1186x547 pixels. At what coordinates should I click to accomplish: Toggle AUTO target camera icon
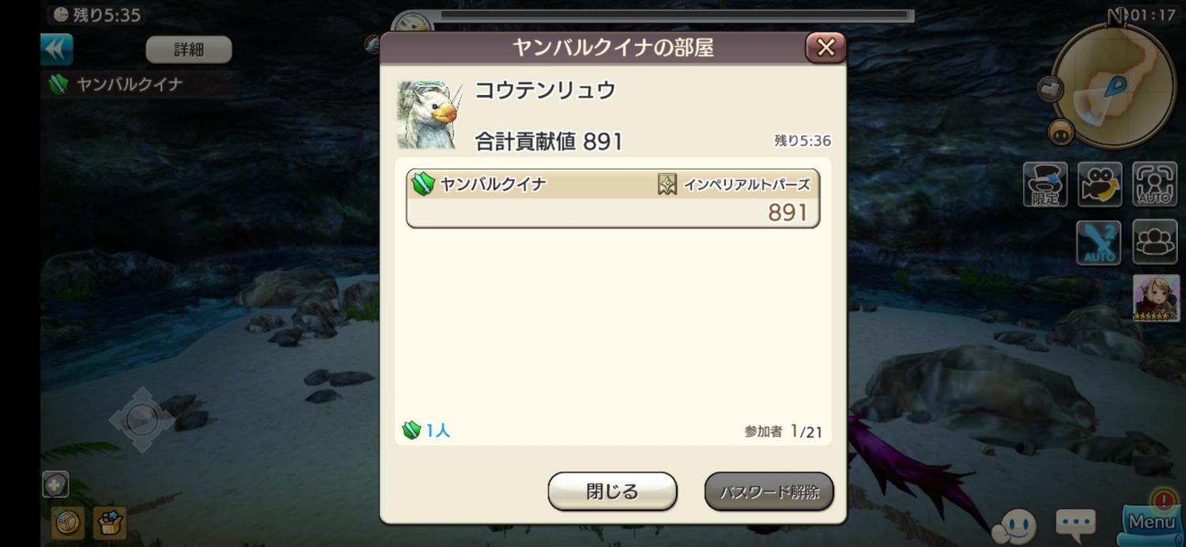click(x=1154, y=185)
